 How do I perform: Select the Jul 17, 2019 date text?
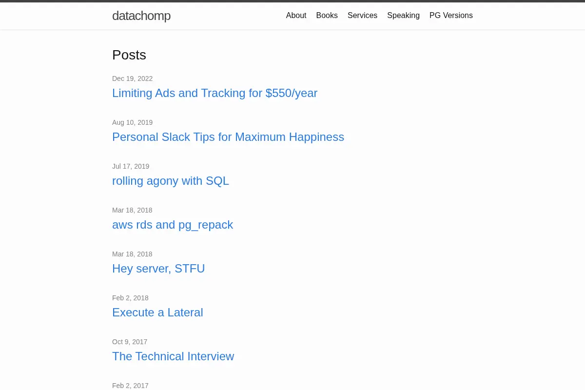tap(131, 166)
